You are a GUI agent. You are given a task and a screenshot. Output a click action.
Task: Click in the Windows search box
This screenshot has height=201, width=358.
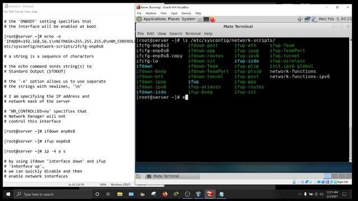53,194
